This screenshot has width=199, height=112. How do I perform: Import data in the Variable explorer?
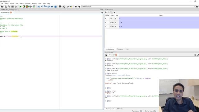click(x=106, y=12)
